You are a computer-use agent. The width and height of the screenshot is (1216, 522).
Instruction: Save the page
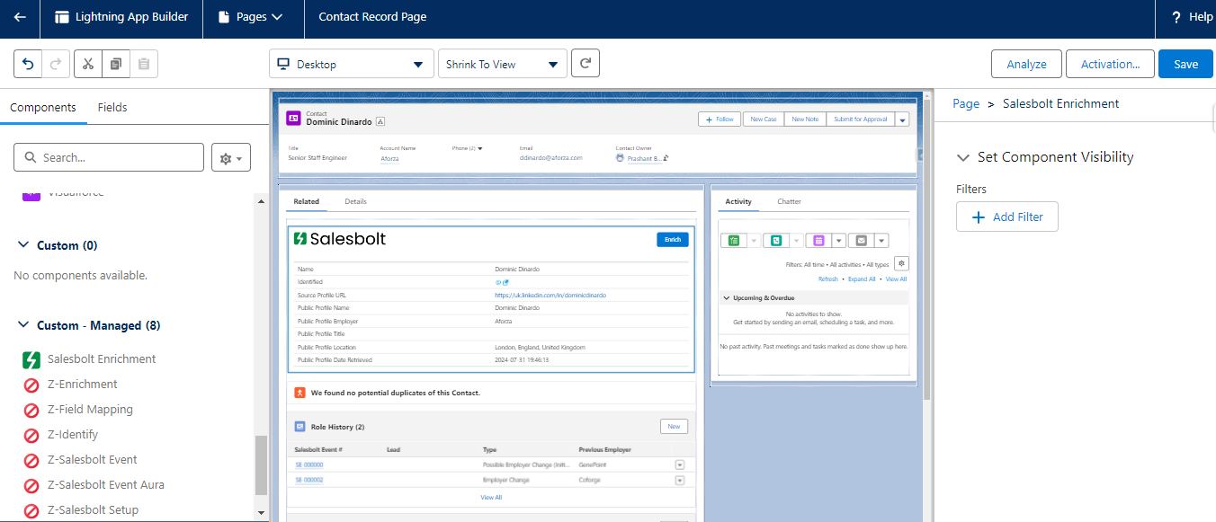pos(1185,64)
